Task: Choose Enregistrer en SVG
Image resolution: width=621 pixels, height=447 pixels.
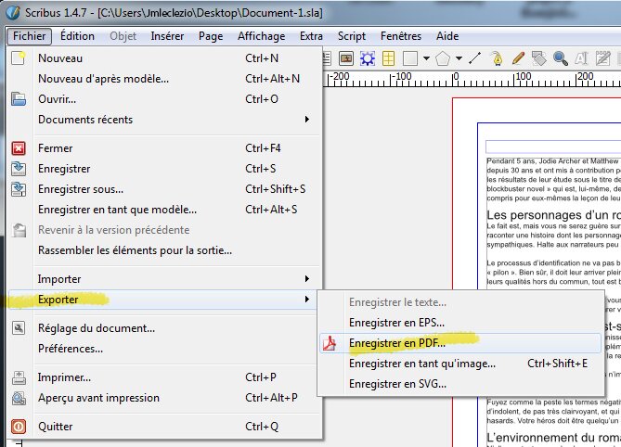Action: coord(460,384)
